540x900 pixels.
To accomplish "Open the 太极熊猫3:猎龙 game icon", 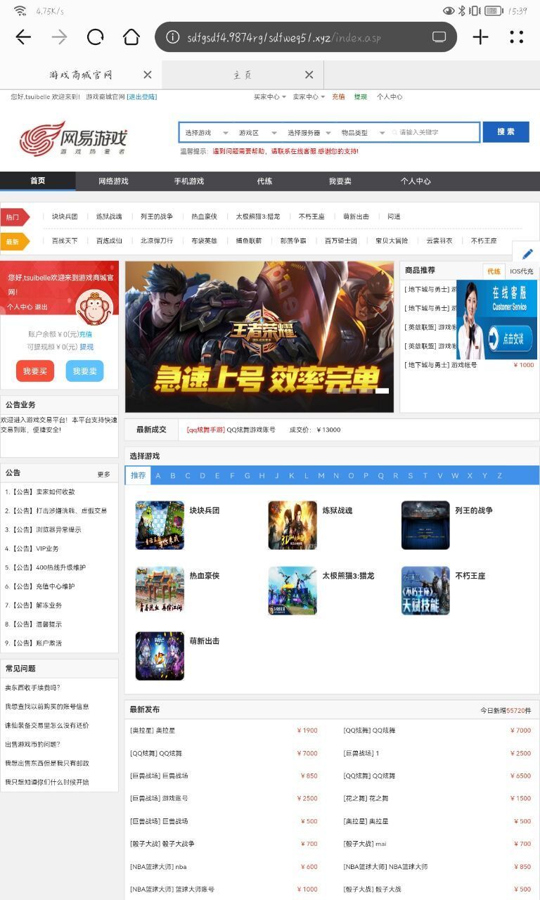I will (x=292, y=591).
